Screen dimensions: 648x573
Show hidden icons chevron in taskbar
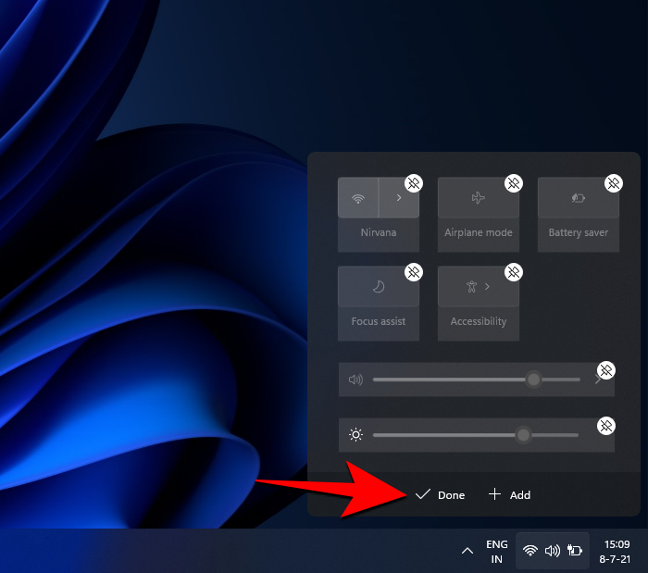467,551
